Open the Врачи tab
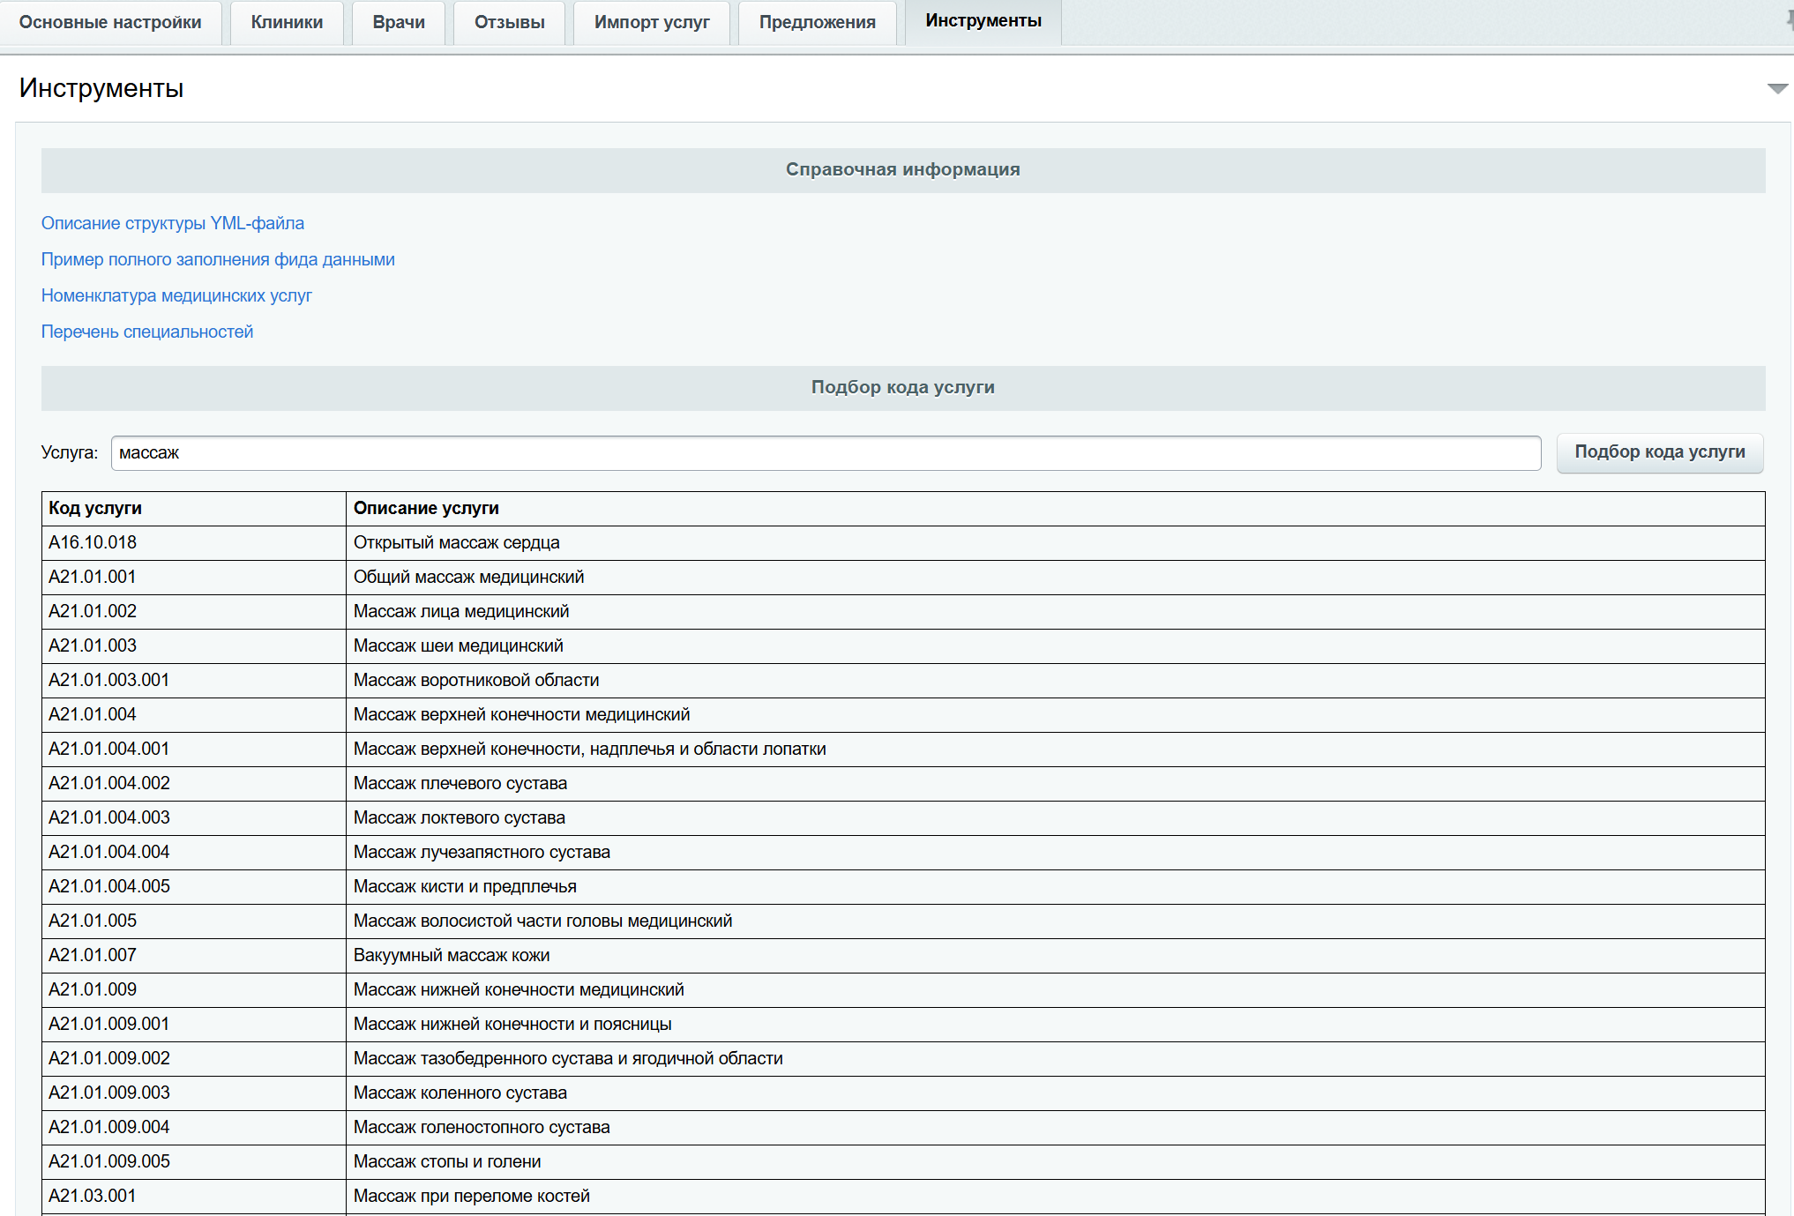Image resolution: width=1794 pixels, height=1216 pixels. (x=399, y=22)
